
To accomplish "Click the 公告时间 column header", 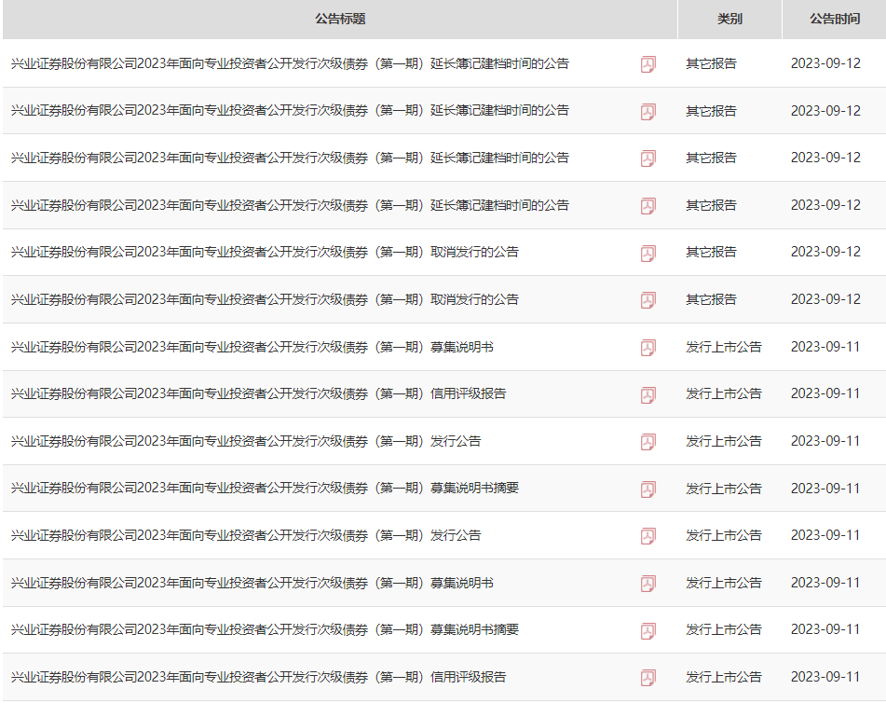I will (x=835, y=20).
